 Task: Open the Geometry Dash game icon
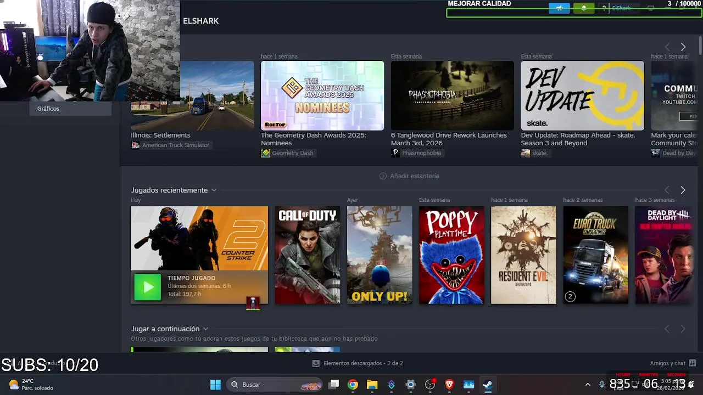(265, 153)
